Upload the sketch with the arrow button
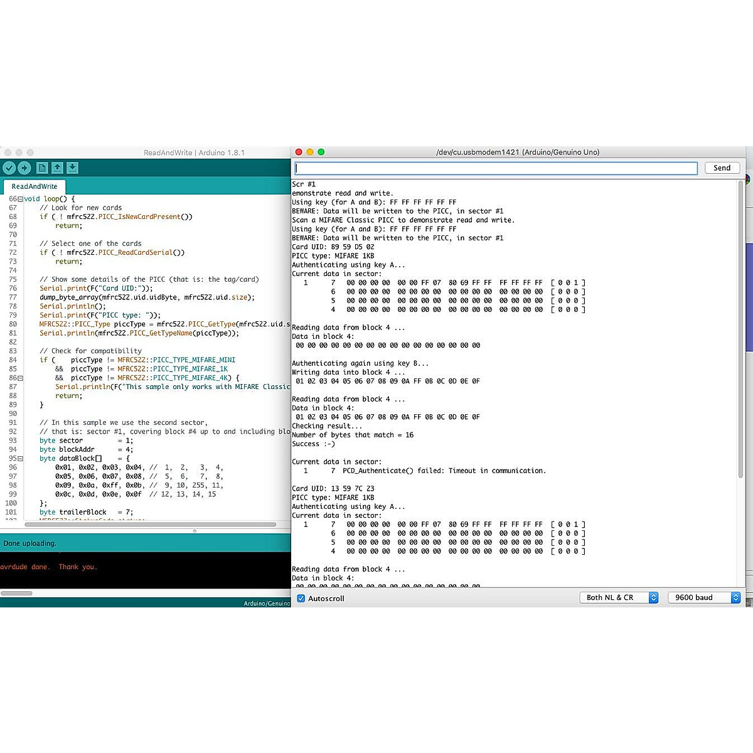The image size is (753, 753). (24, 168)
